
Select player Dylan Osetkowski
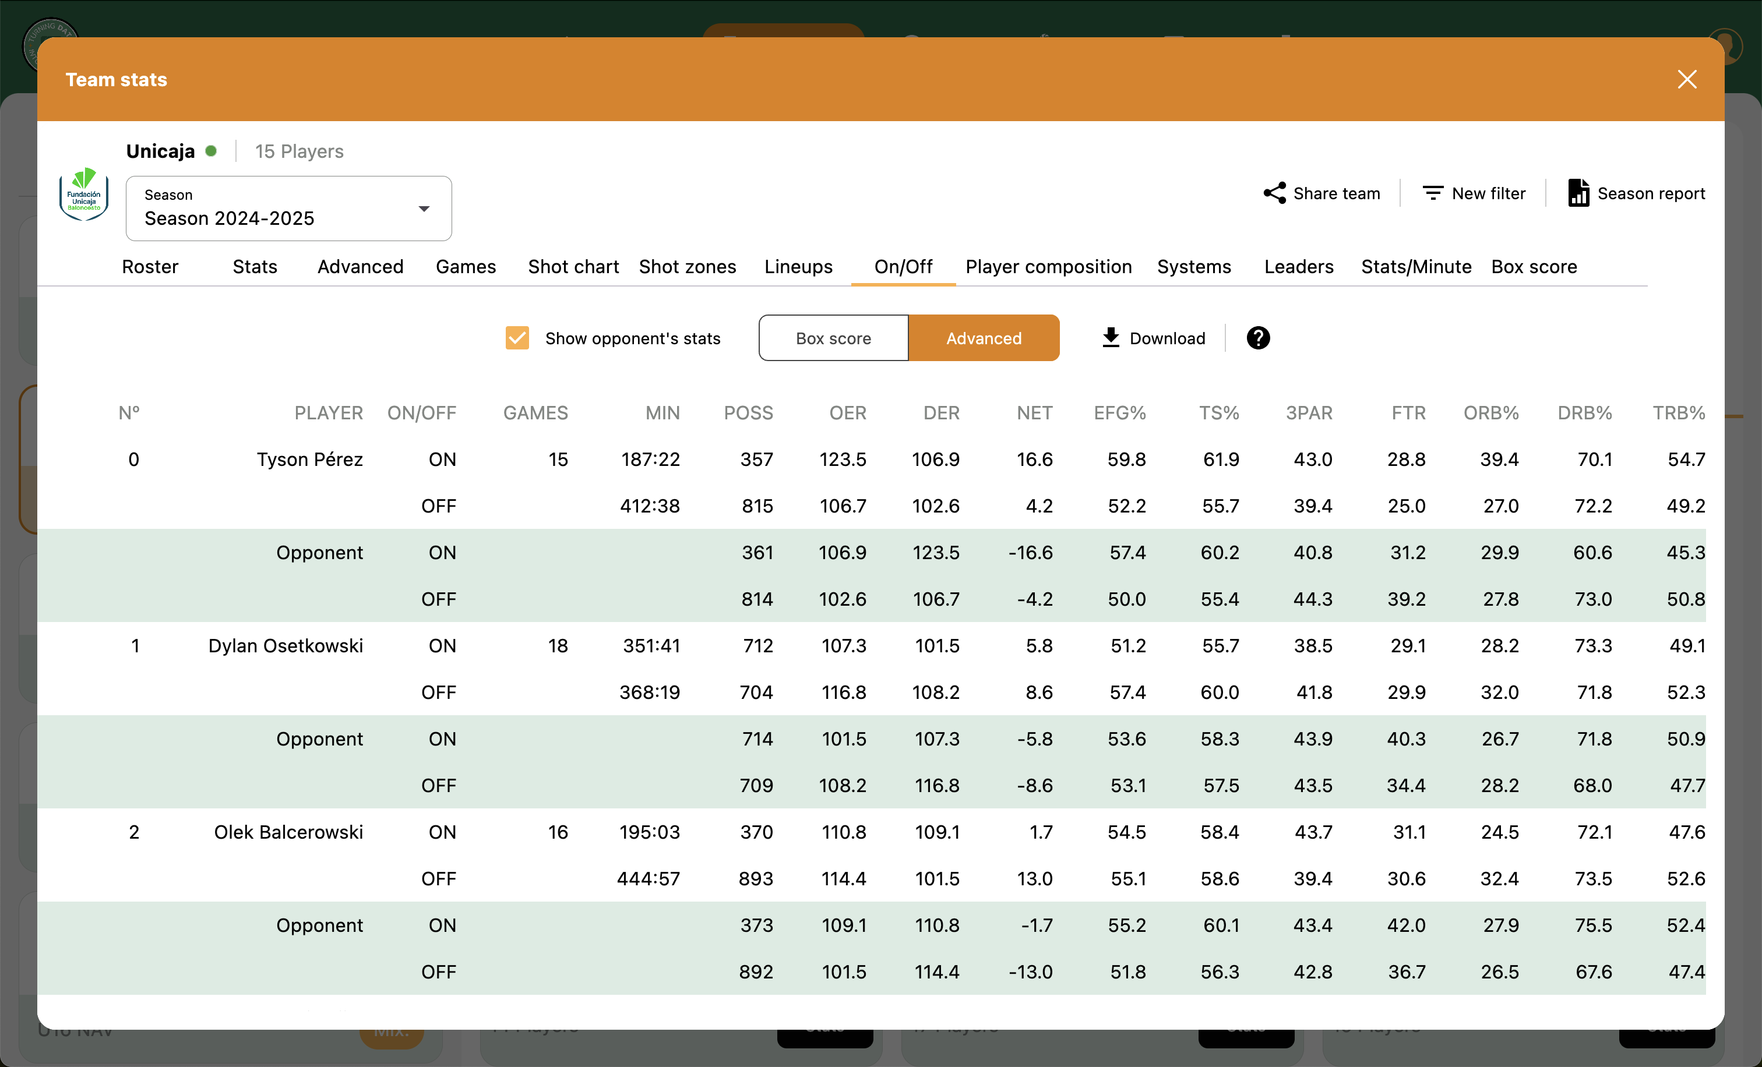(286, 645)
